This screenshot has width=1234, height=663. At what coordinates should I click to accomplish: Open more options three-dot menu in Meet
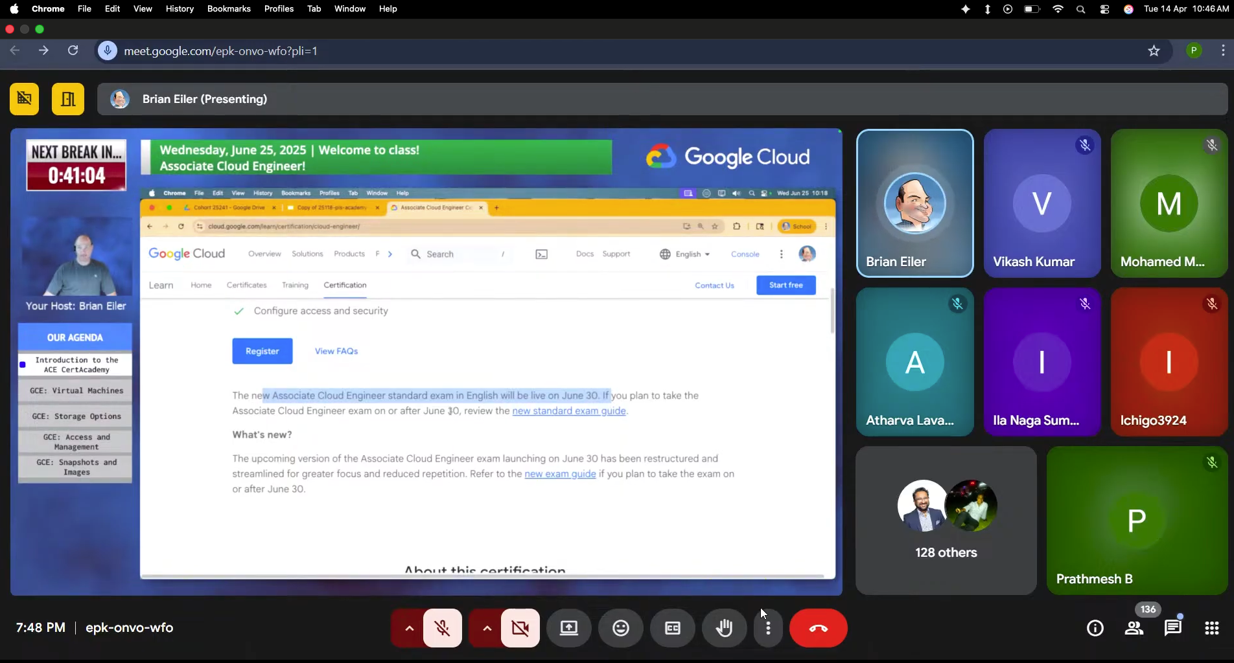768,628
